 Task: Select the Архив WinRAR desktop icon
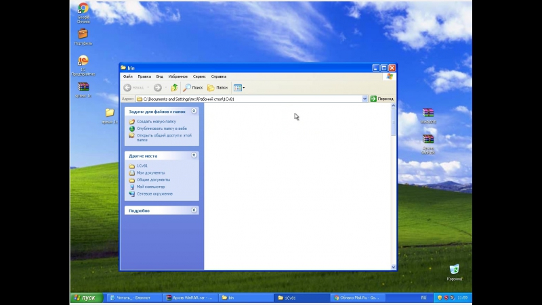click(428, 144)
